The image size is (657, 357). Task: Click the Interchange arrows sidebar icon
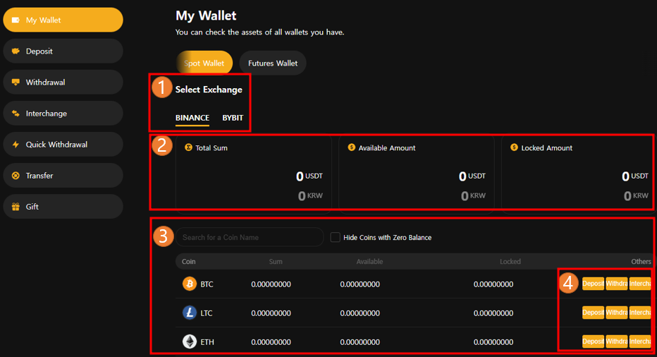click(16, 114)
